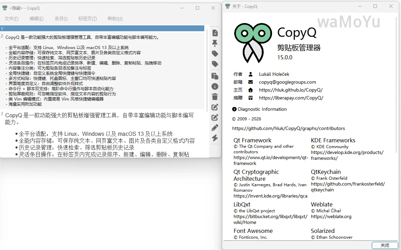This screenshot has height=250, width=401.
Task: Open the hluk.github.io/CopyQ homepage link
Action: (291, 90)
